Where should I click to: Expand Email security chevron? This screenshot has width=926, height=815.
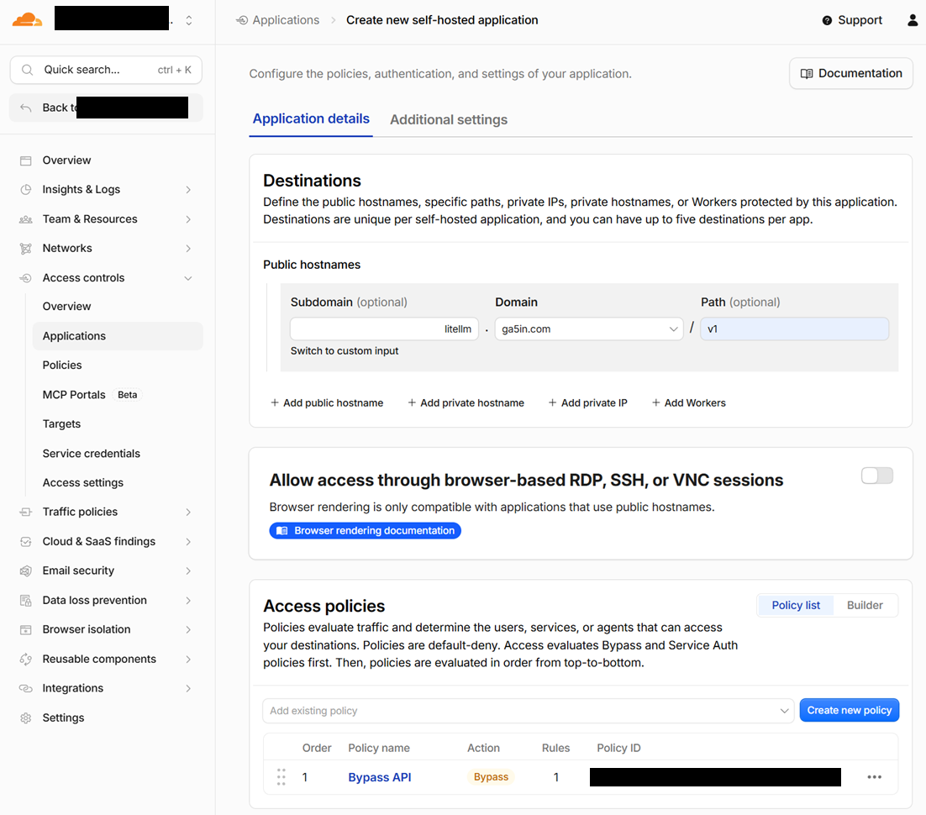tap(188, 571)
